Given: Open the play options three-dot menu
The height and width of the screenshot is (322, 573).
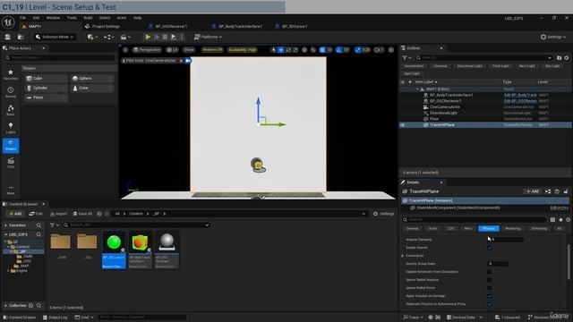Looking at the screenshot, I should (182, 37).
